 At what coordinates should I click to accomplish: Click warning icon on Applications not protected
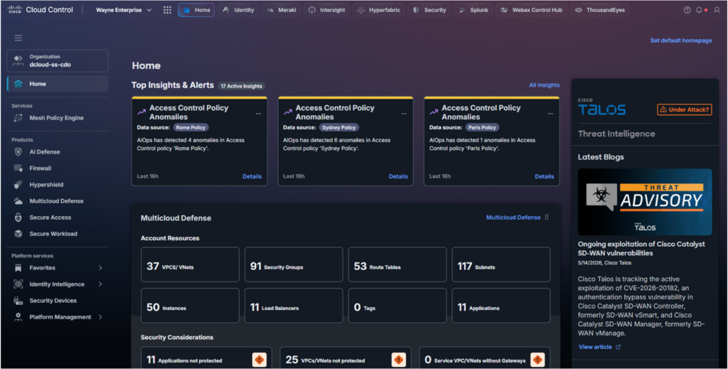pos(259,360)
